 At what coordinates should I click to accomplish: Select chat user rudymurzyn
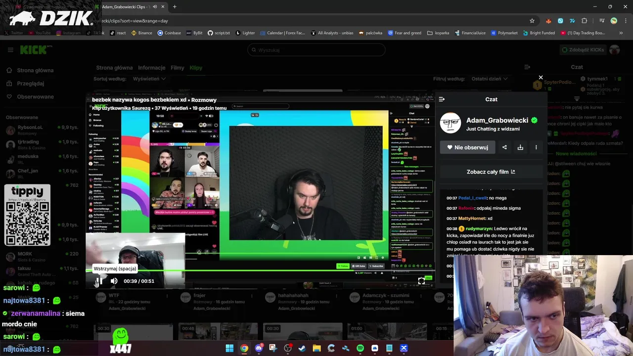tap(479, 229)
